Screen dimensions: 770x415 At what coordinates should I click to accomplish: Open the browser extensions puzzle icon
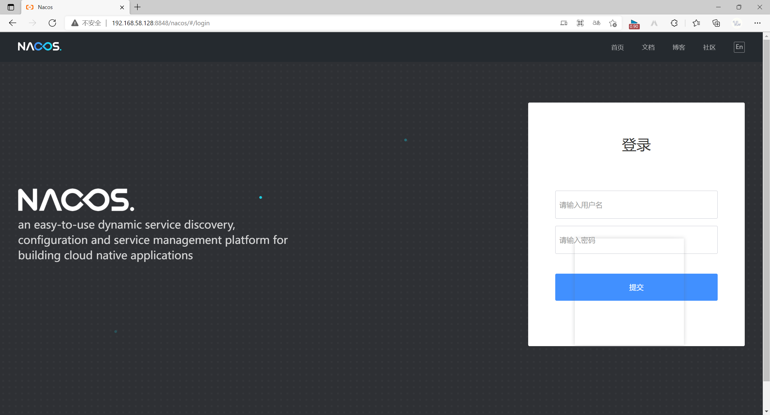674,23
